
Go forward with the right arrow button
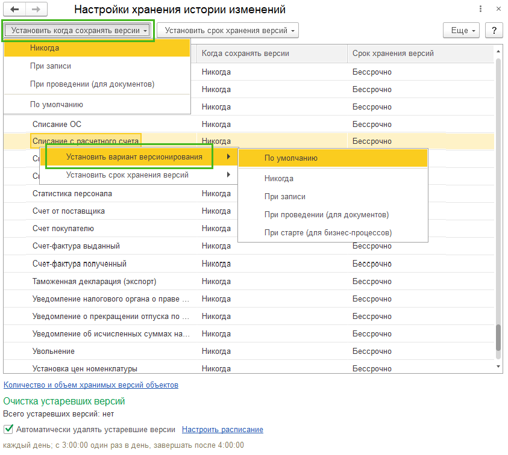[x=36, y=10]
